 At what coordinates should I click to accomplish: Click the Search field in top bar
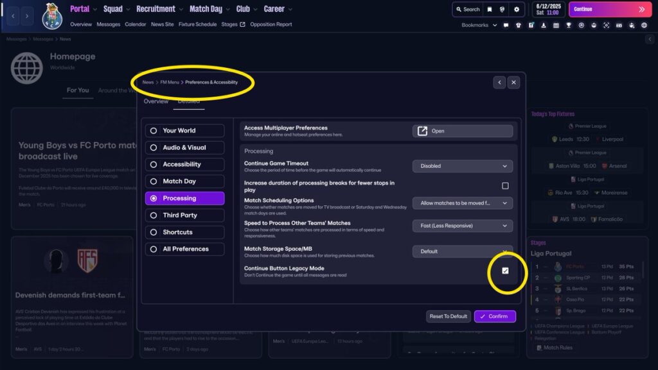[x=467, y=10]
